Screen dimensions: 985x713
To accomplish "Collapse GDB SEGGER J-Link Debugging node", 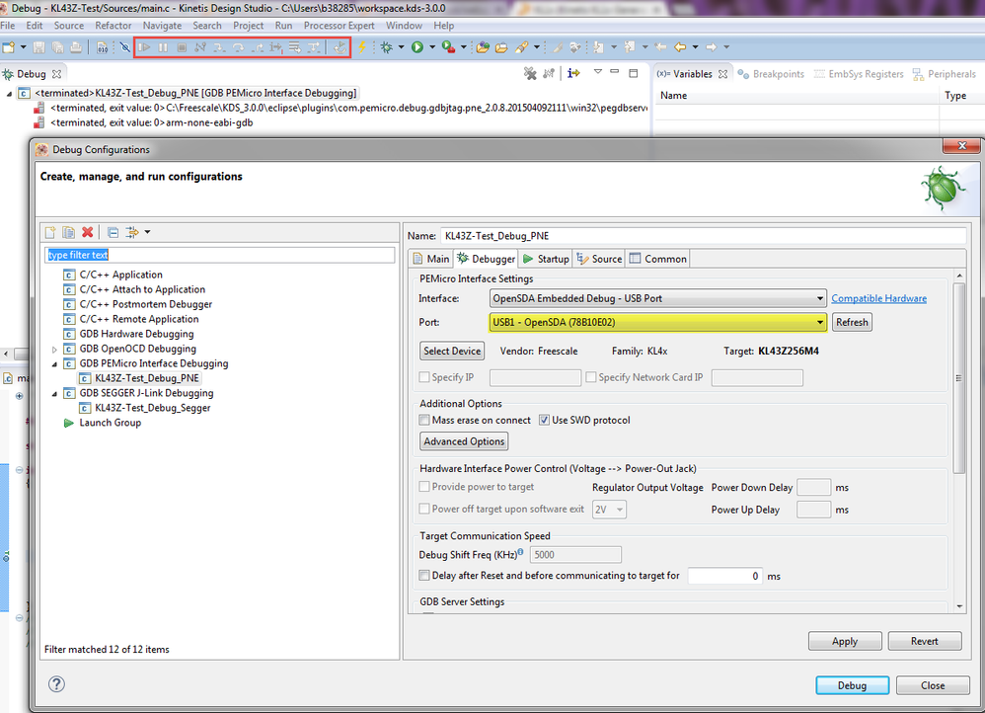I will (54, 394).
